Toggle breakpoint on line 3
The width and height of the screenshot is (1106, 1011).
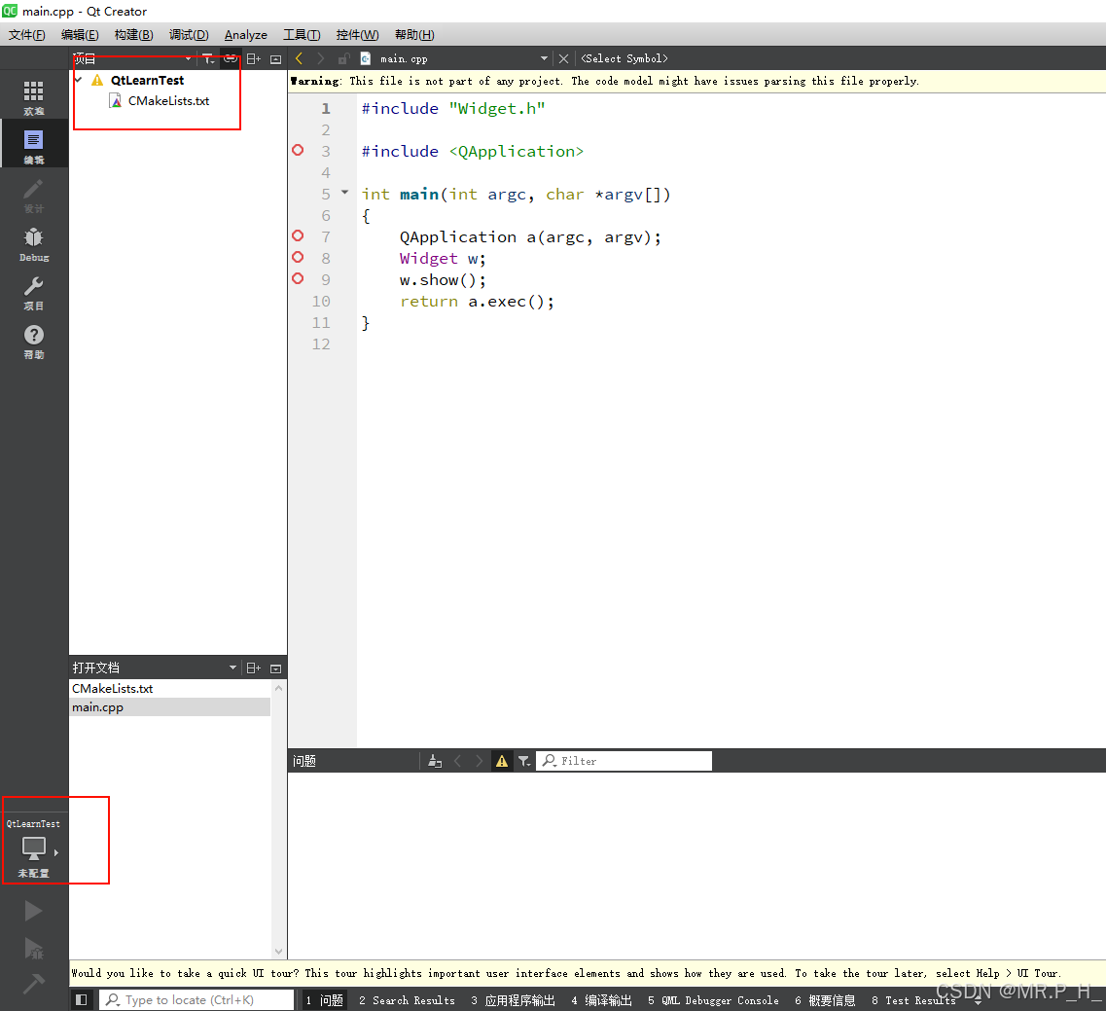coord(298,150)
